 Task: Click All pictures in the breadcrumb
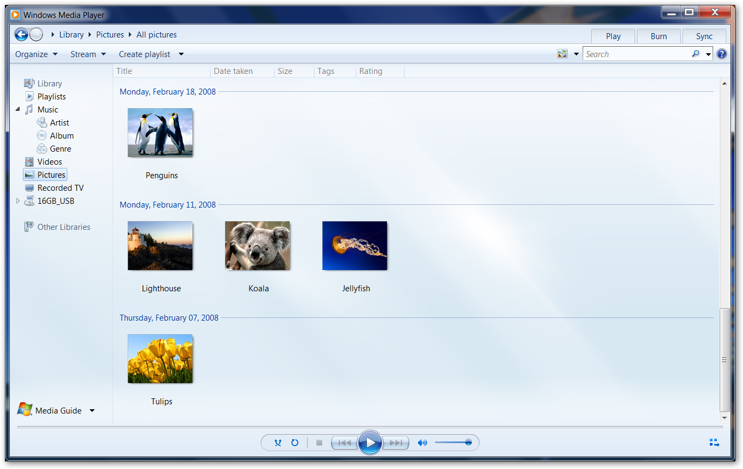click(x=157, y=35)
